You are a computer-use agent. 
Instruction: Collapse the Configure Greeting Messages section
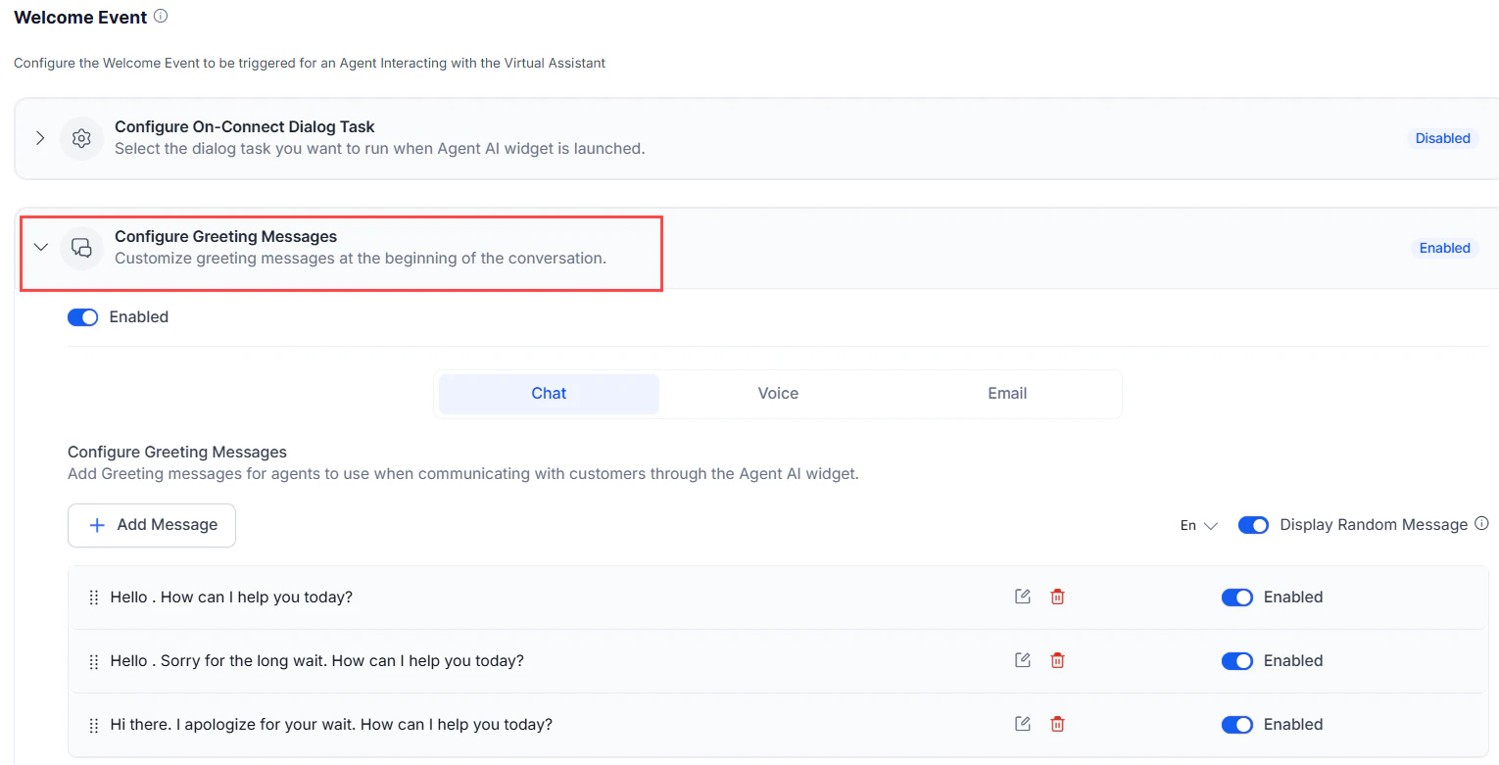click(40, 248)
